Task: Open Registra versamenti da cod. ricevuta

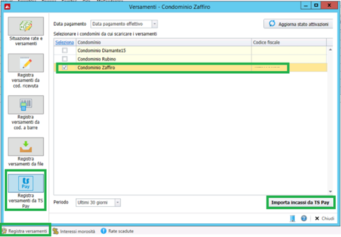Action: click(26, 63)
